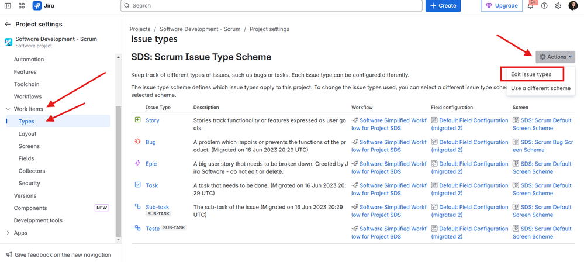Click the Jira logo

(43, 6)
